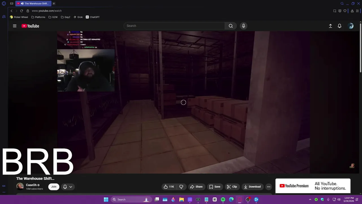
Task: Open the DayZ bookmark folder
Action: point(66,17)
